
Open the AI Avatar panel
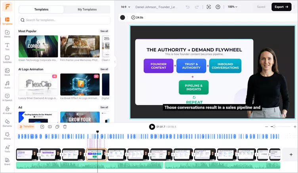[7, 110]
